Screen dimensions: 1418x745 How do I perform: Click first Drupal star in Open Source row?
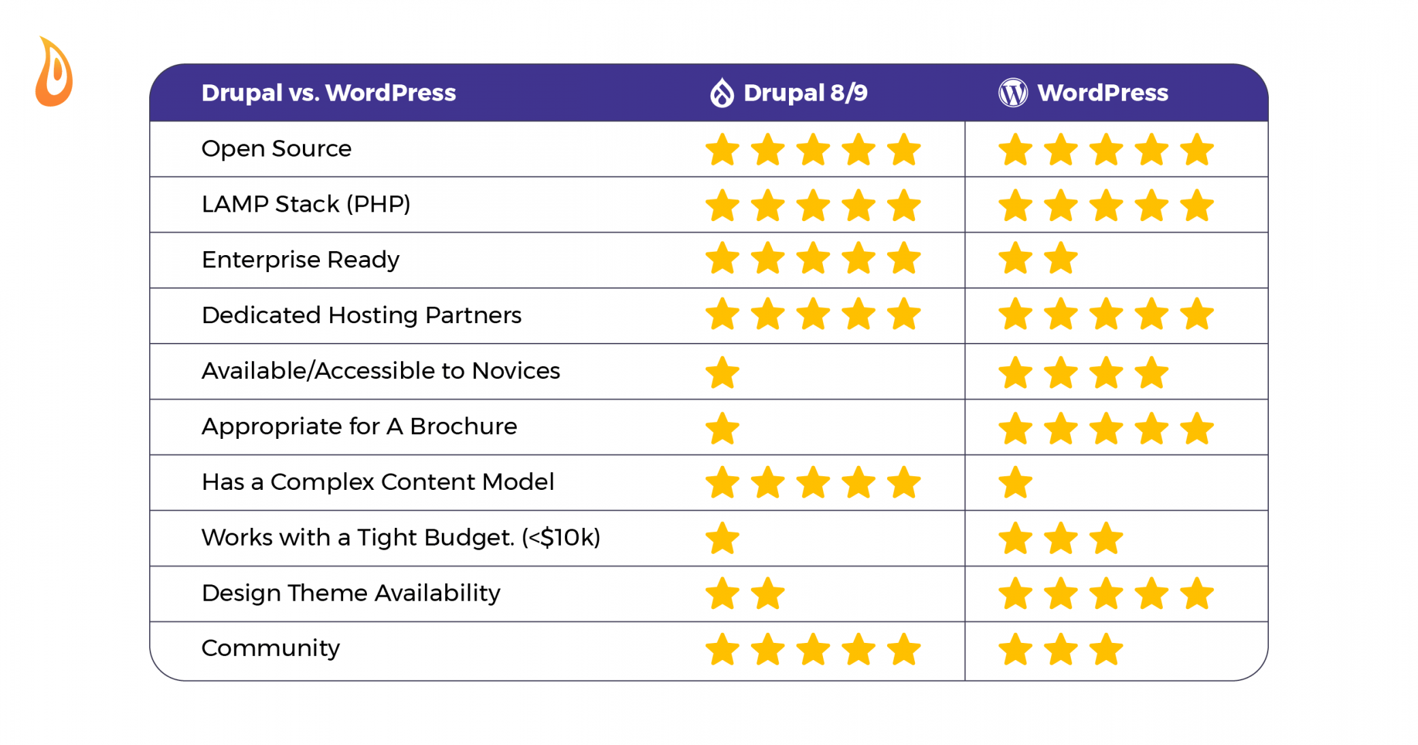[722, 150]
